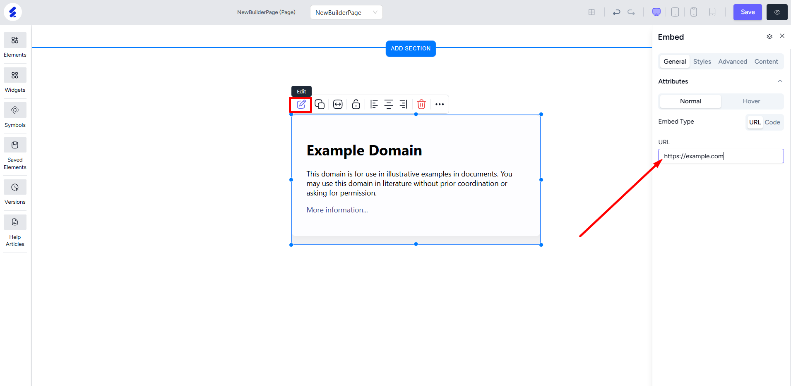
Task: Switch to tablet device view
Action: point(675,12)
